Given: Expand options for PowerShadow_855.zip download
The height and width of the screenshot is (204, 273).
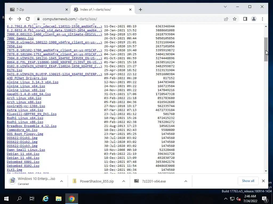Looking at the screenshot, I should coord(124,181).
